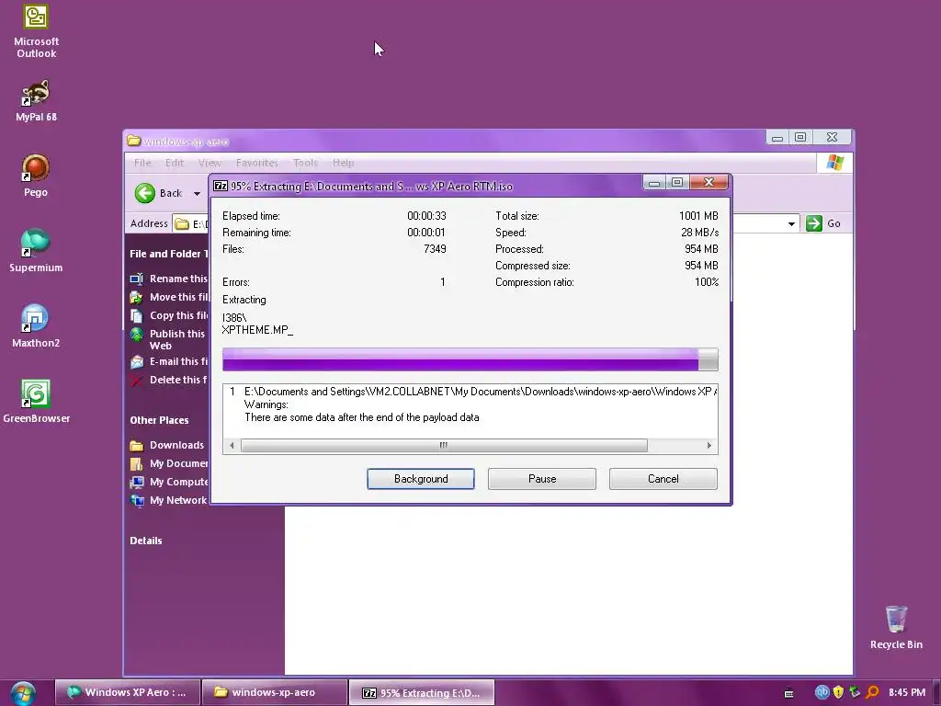Click the Rename this file task icon
Image resolution: width=941 pixels, height=706 pixels.
tap(137, 279)
